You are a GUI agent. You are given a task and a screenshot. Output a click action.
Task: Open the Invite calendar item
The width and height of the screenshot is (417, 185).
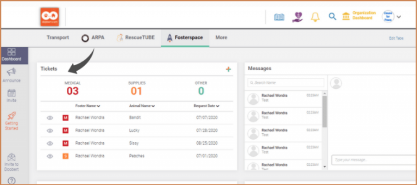[x=12, y=96]
